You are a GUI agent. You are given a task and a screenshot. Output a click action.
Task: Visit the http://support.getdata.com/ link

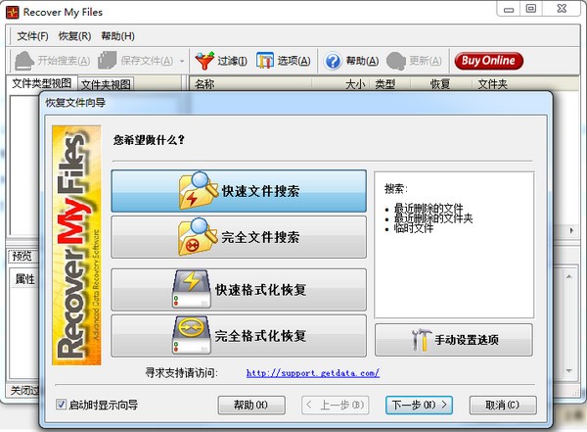(313, 373)
